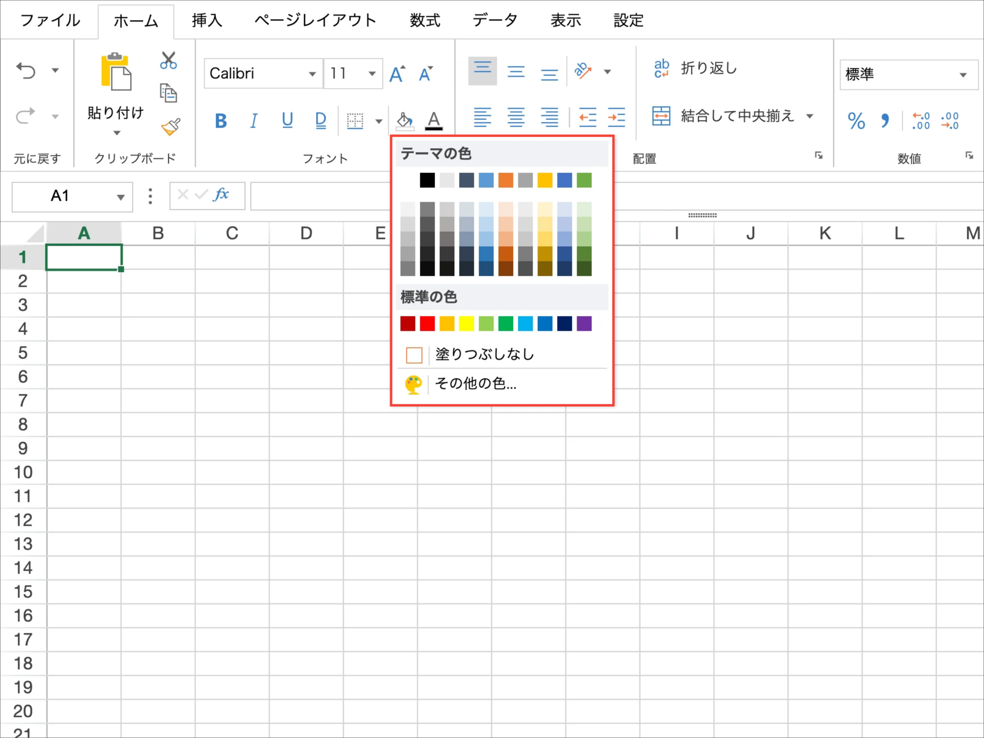Open その他の色... option
984x738 pixels.
coord(476,383)
